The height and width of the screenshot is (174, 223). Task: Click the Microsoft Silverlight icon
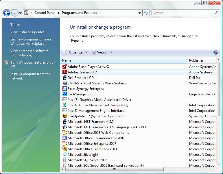(x=65, y=155)
